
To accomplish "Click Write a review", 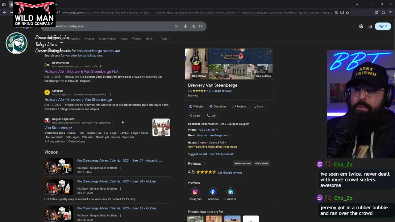I will click(x=243, y=163).
